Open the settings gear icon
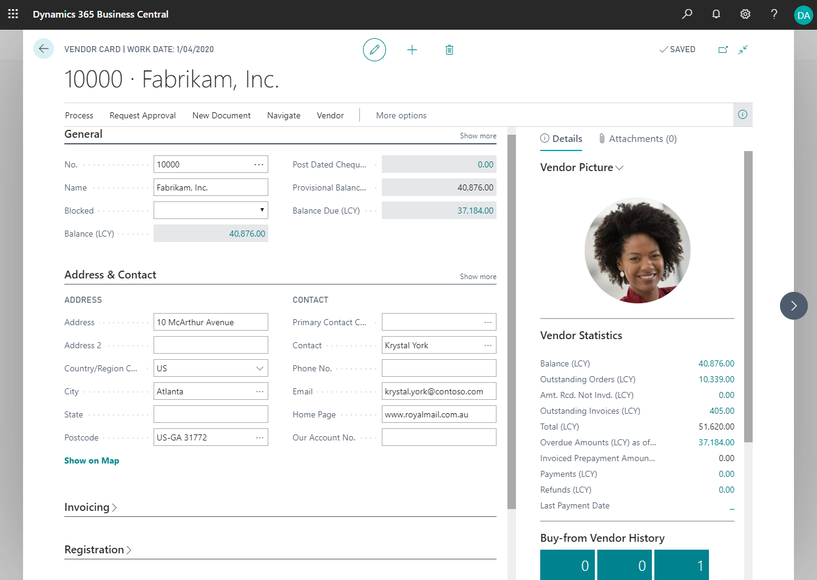Screen dimensions: 817x580 click(745, 14)
